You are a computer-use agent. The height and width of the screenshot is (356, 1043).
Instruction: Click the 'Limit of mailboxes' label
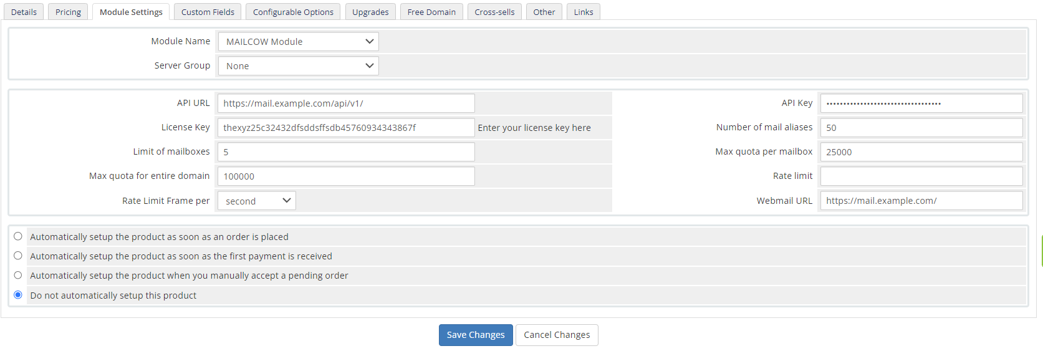pyautogui.click(x=171, y=152)
